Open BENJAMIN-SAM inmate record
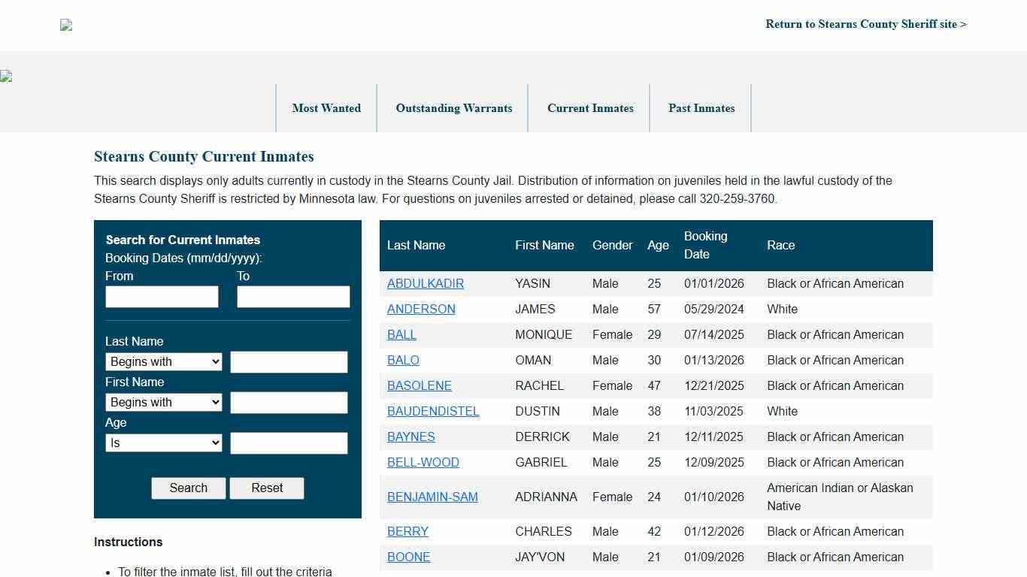 (x=432, y=497)
